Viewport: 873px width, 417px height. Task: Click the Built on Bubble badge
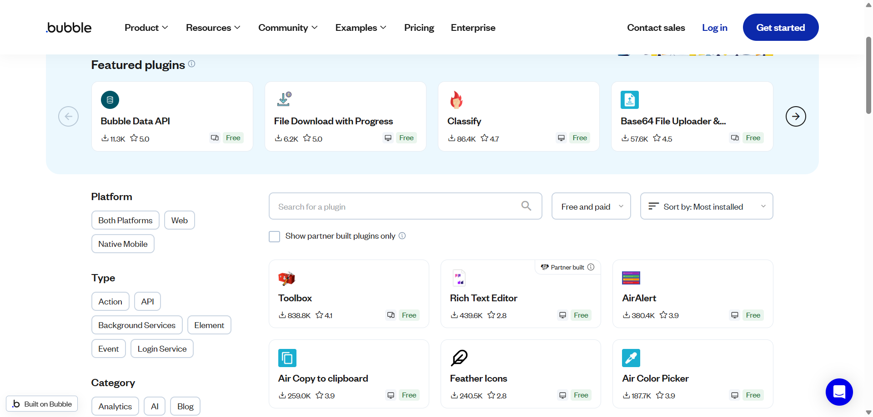coord(42,404)
